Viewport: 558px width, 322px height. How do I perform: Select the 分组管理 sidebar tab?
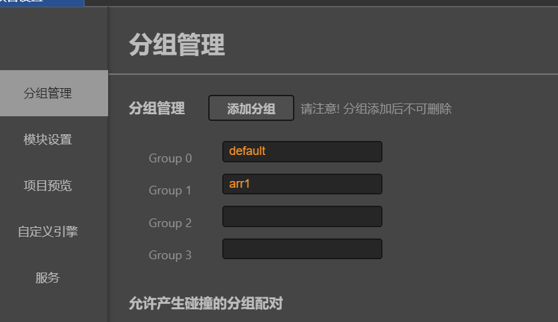(x=47, y=94)
